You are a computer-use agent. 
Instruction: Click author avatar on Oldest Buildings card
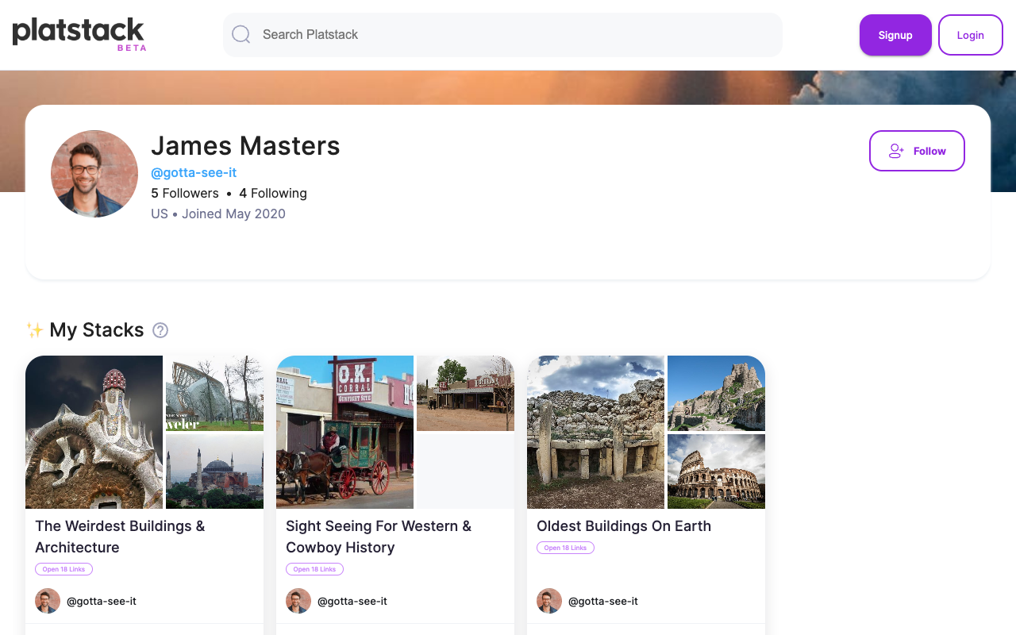[x=549, y=601]
